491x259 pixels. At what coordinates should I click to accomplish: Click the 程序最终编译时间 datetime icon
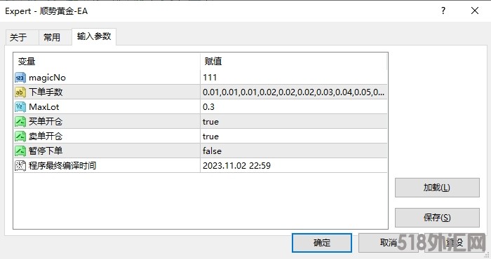coord(20,166)
